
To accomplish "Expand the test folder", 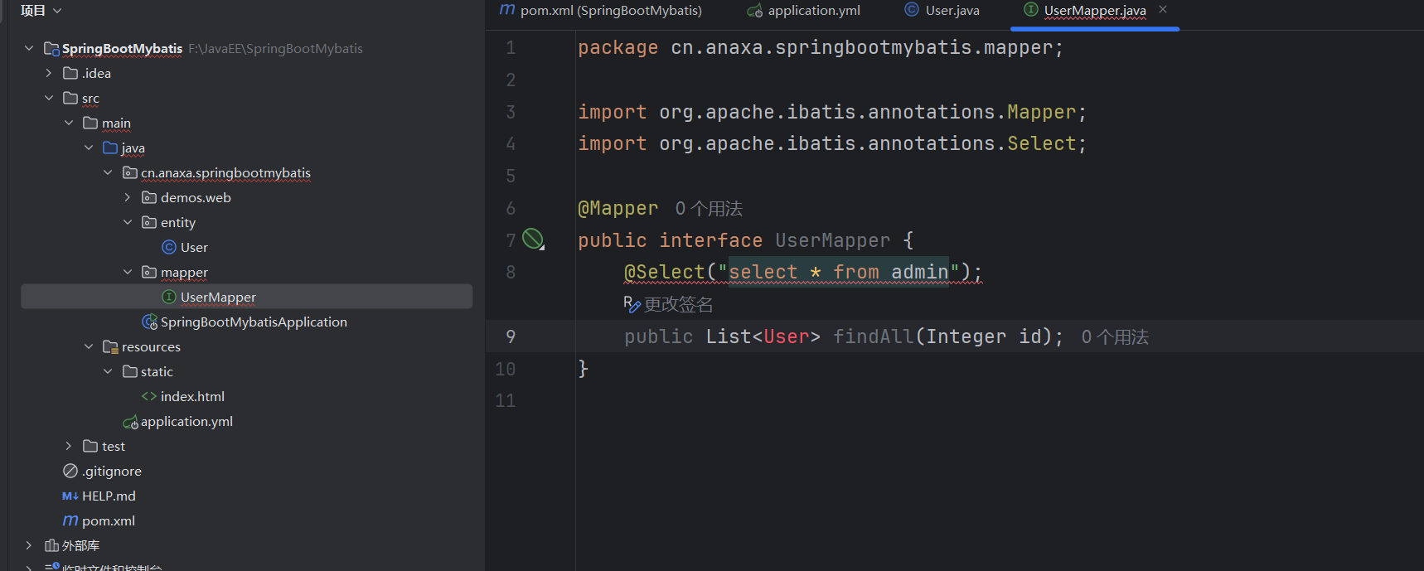I will tap(69, 446).
